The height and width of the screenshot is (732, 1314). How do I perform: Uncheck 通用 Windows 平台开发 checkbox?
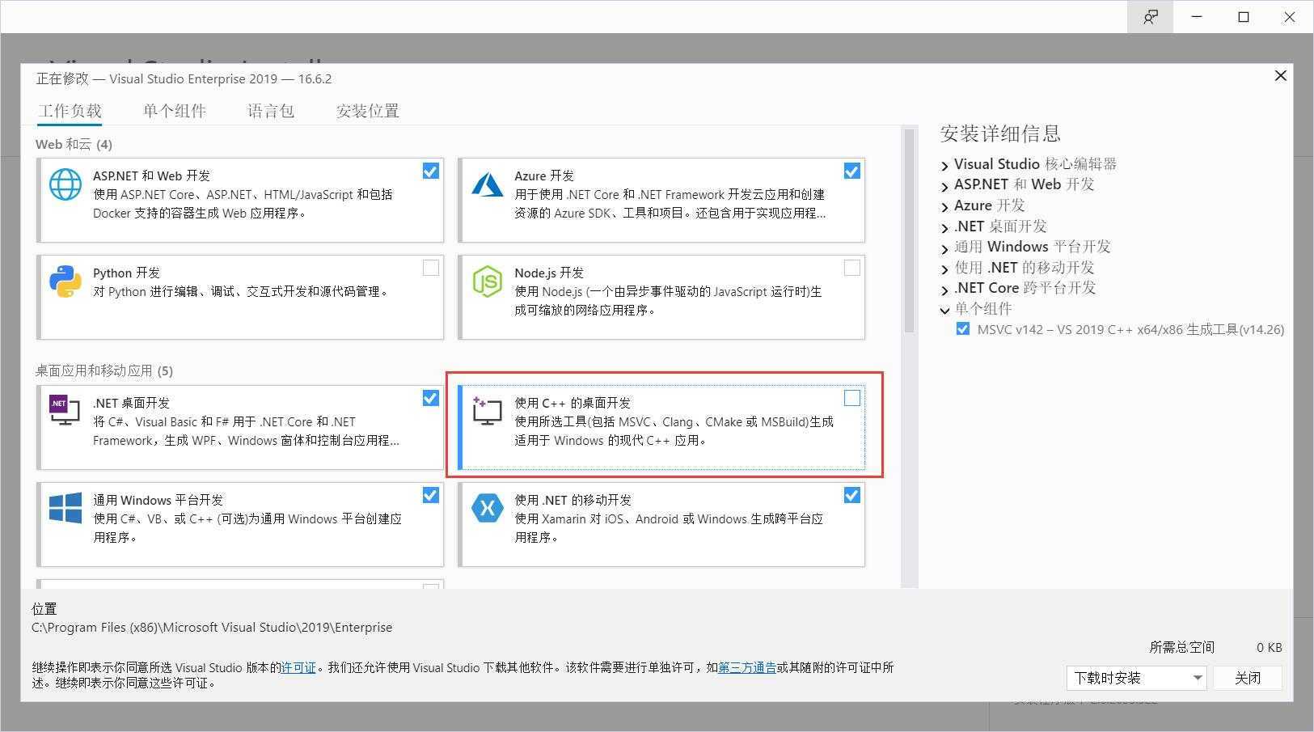(431, 495)
